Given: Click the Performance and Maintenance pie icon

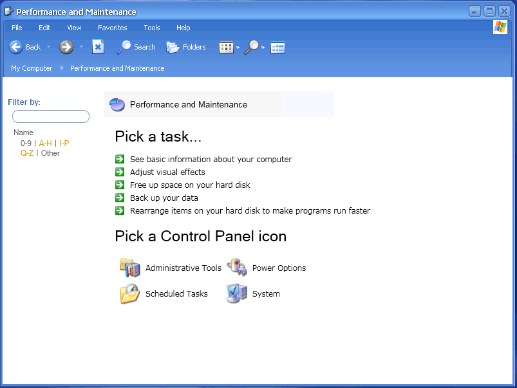Looking at the screenshot, I should [117, 105].
